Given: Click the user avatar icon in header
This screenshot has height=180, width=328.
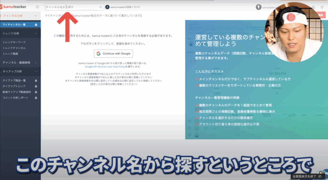Looking at the screenshot, I should (259, 7).
